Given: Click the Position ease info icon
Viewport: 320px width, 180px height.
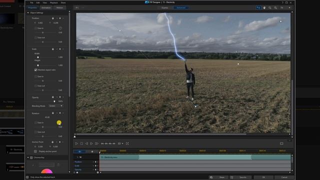Looking at the screenshot, I should pyautogui.click(x=60, y=28).
